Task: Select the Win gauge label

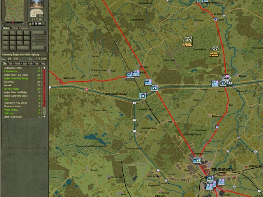Action: [x=41, y=16]
